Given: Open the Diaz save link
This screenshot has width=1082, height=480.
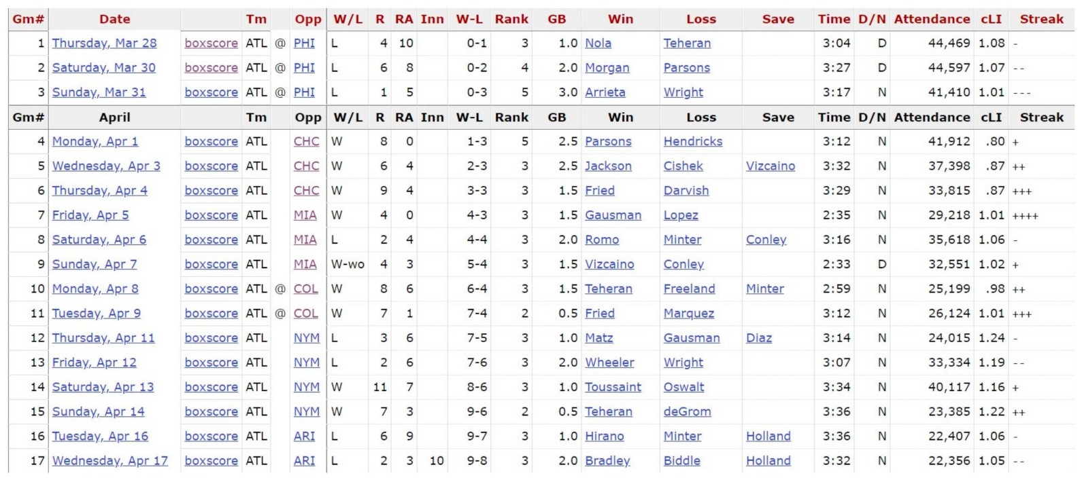Looking at the screenshot, I should (758, 338).
